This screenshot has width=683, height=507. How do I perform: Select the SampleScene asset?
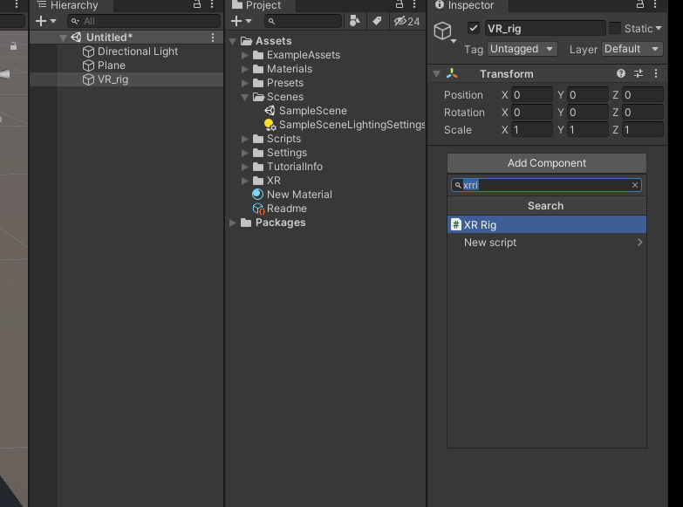[313, 111]
